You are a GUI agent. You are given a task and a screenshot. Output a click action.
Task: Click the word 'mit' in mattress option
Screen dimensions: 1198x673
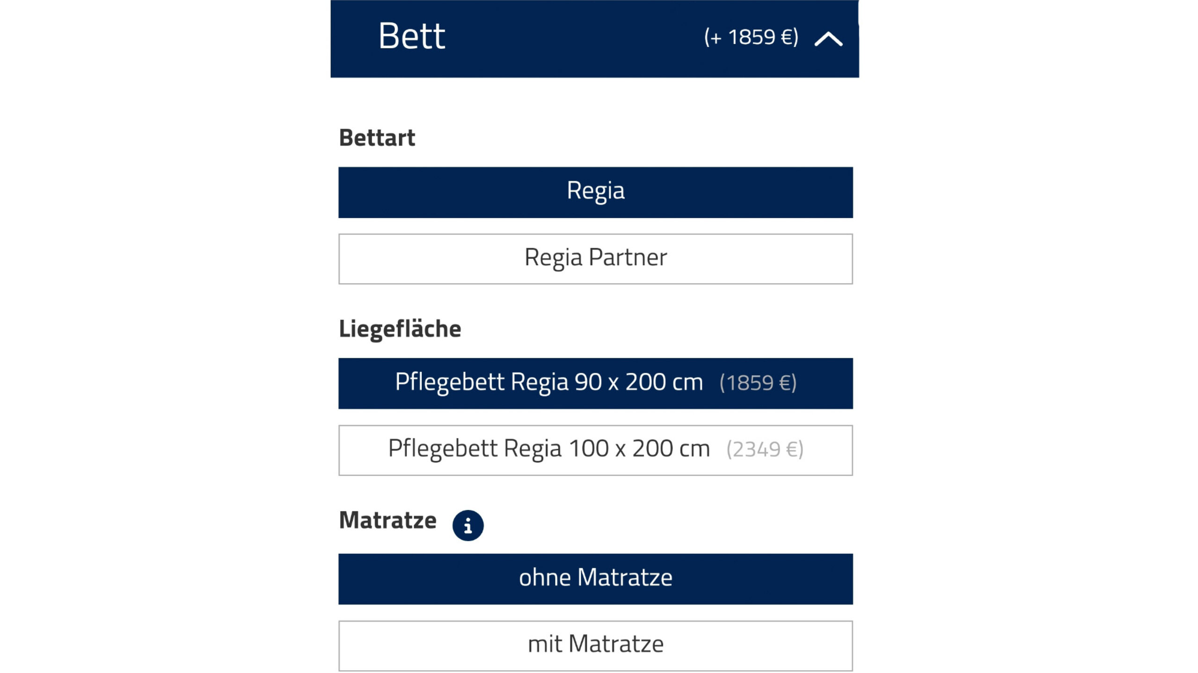click(x=545, y=644)
